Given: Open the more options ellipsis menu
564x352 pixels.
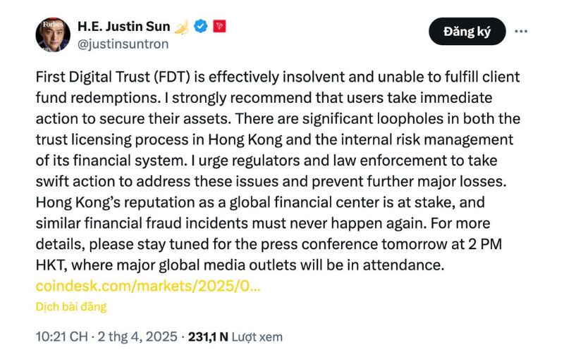Looking at the screenshot, I should [x=522, y=32].
